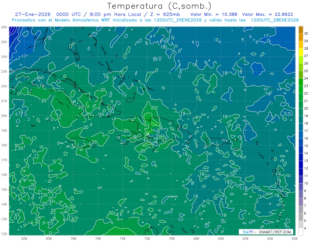
Task: Click the colorbar legend value 30
Action: pyautogui.click(x=306, y=33)
